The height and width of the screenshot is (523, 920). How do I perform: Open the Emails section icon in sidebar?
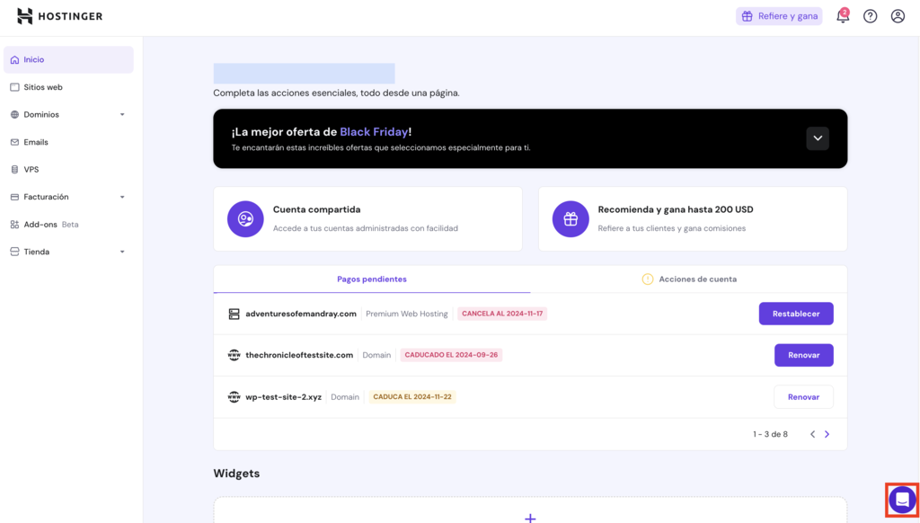(14, 142)
